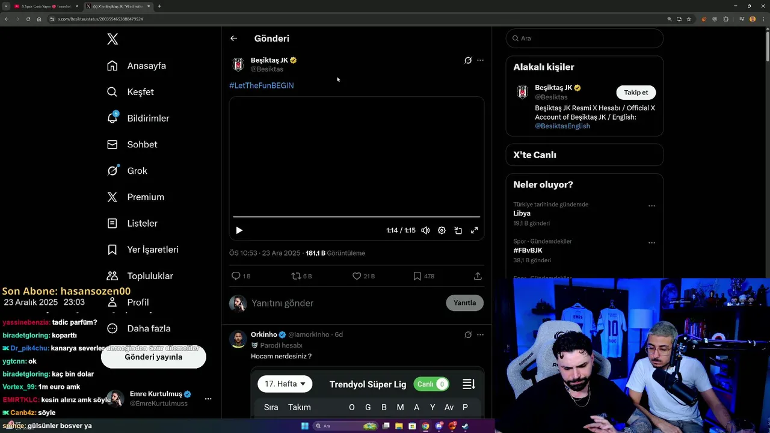Click the reply icon with 1 B
Viewport: 770px width, 433px height.
(236, 276)
